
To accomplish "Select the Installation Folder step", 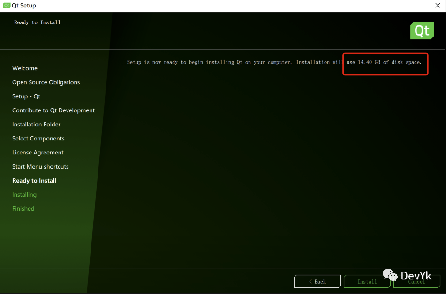I will tap(37, 125).
